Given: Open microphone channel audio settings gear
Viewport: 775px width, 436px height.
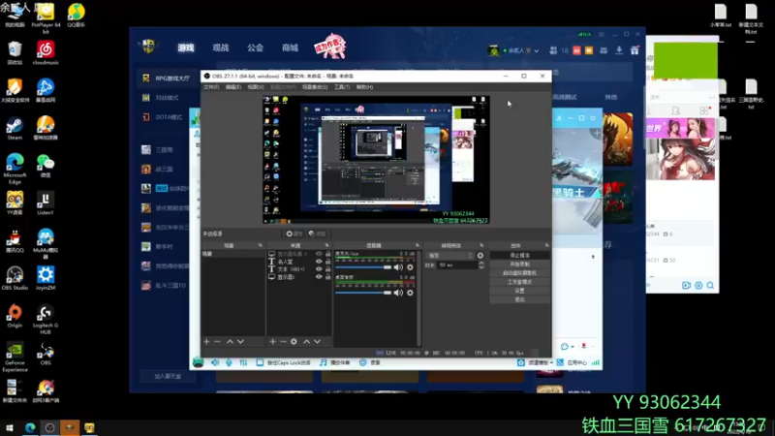Looking at the screenshot, I should (410, 267).
